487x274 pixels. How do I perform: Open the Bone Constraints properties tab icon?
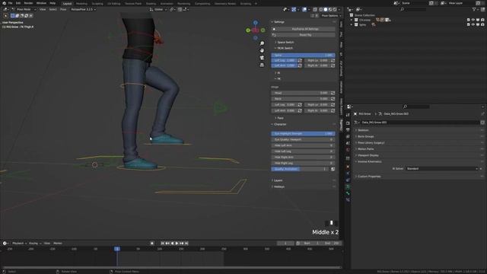pos(348,199)
